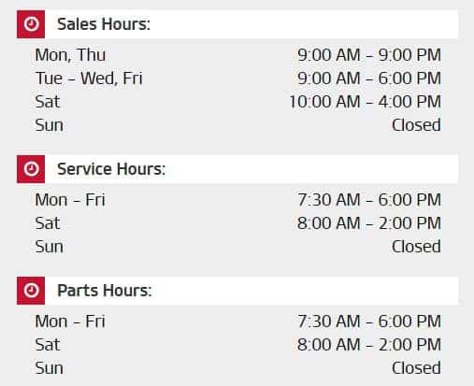
Task: Click Closed under Parts Hours Sunday
Action: (x=416, y=368)
